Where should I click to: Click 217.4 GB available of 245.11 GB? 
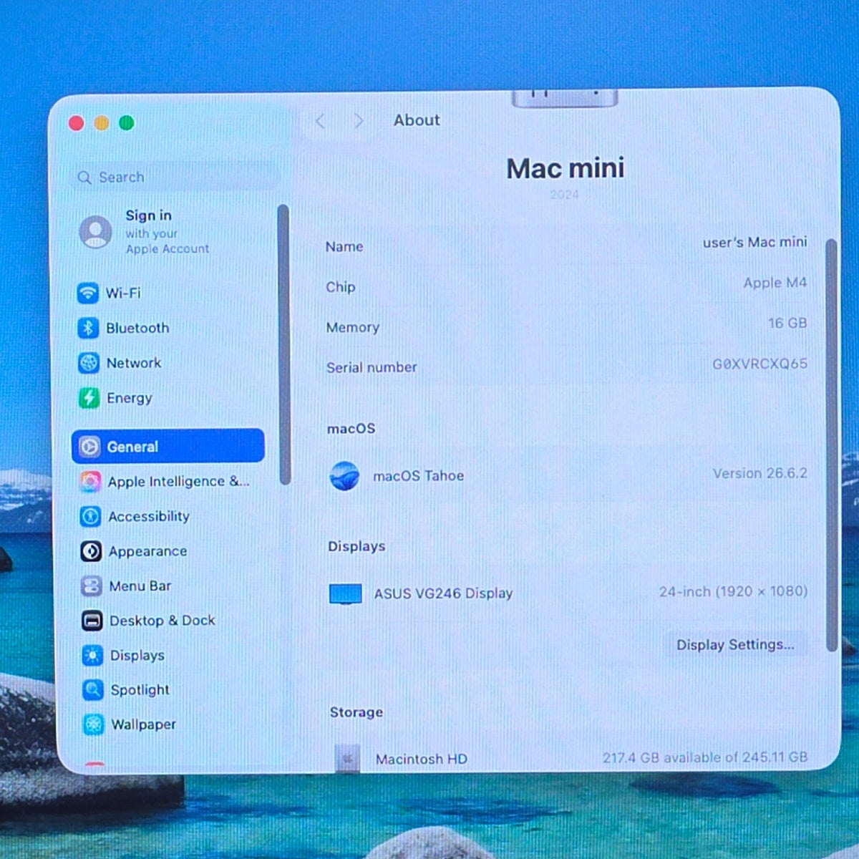[x=704, y=757]
